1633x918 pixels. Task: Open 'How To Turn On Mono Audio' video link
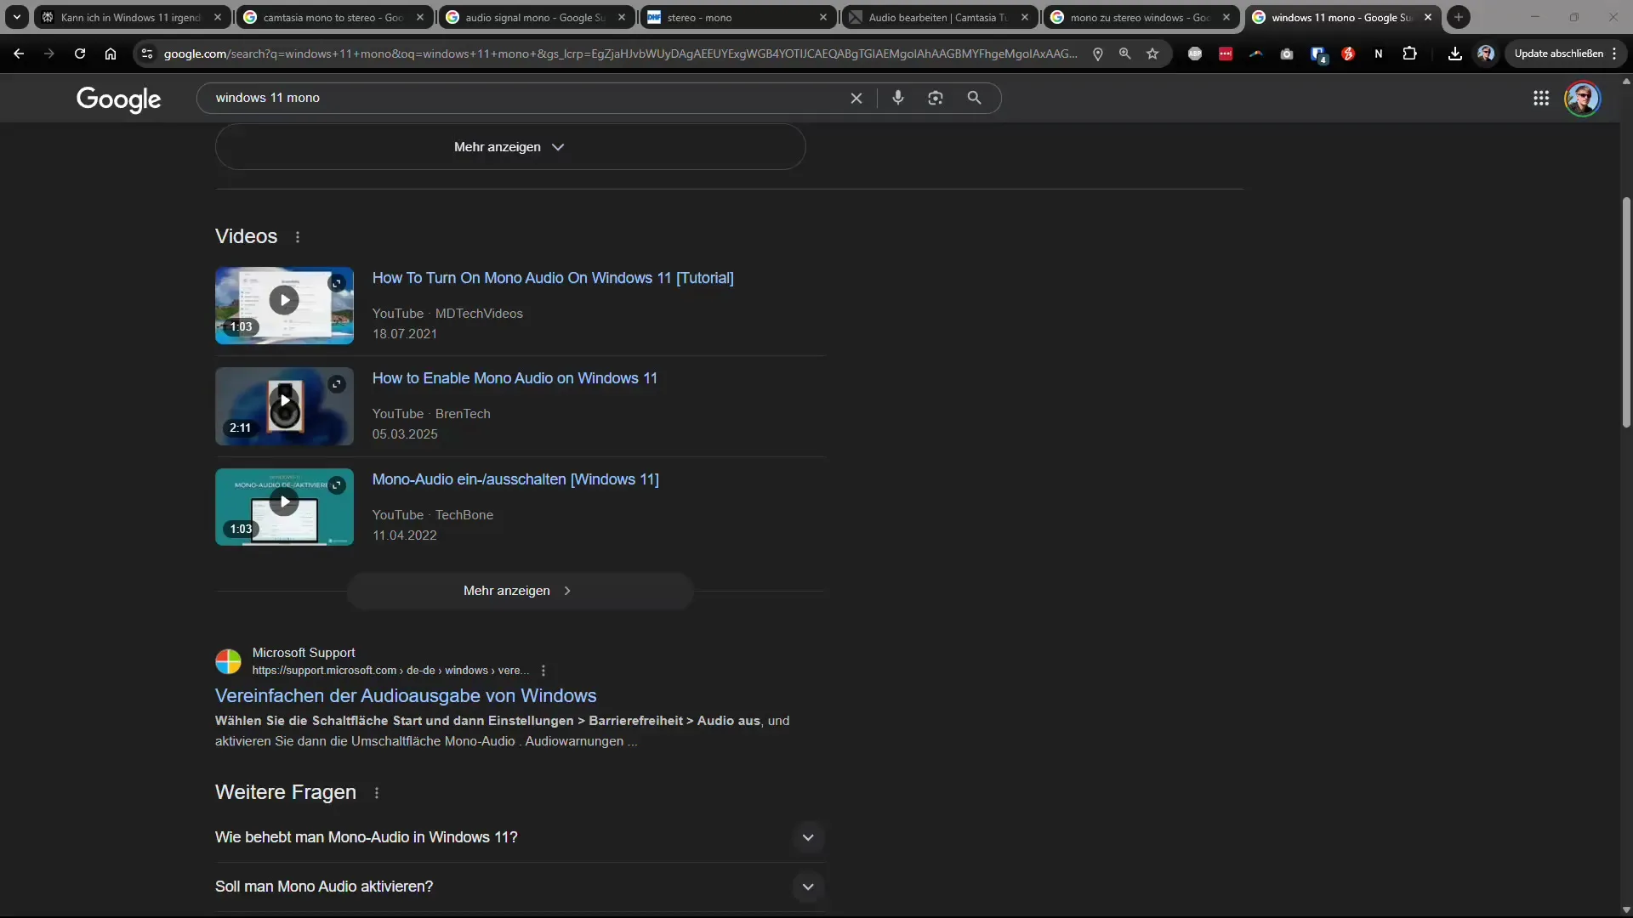tap(553, 278)
